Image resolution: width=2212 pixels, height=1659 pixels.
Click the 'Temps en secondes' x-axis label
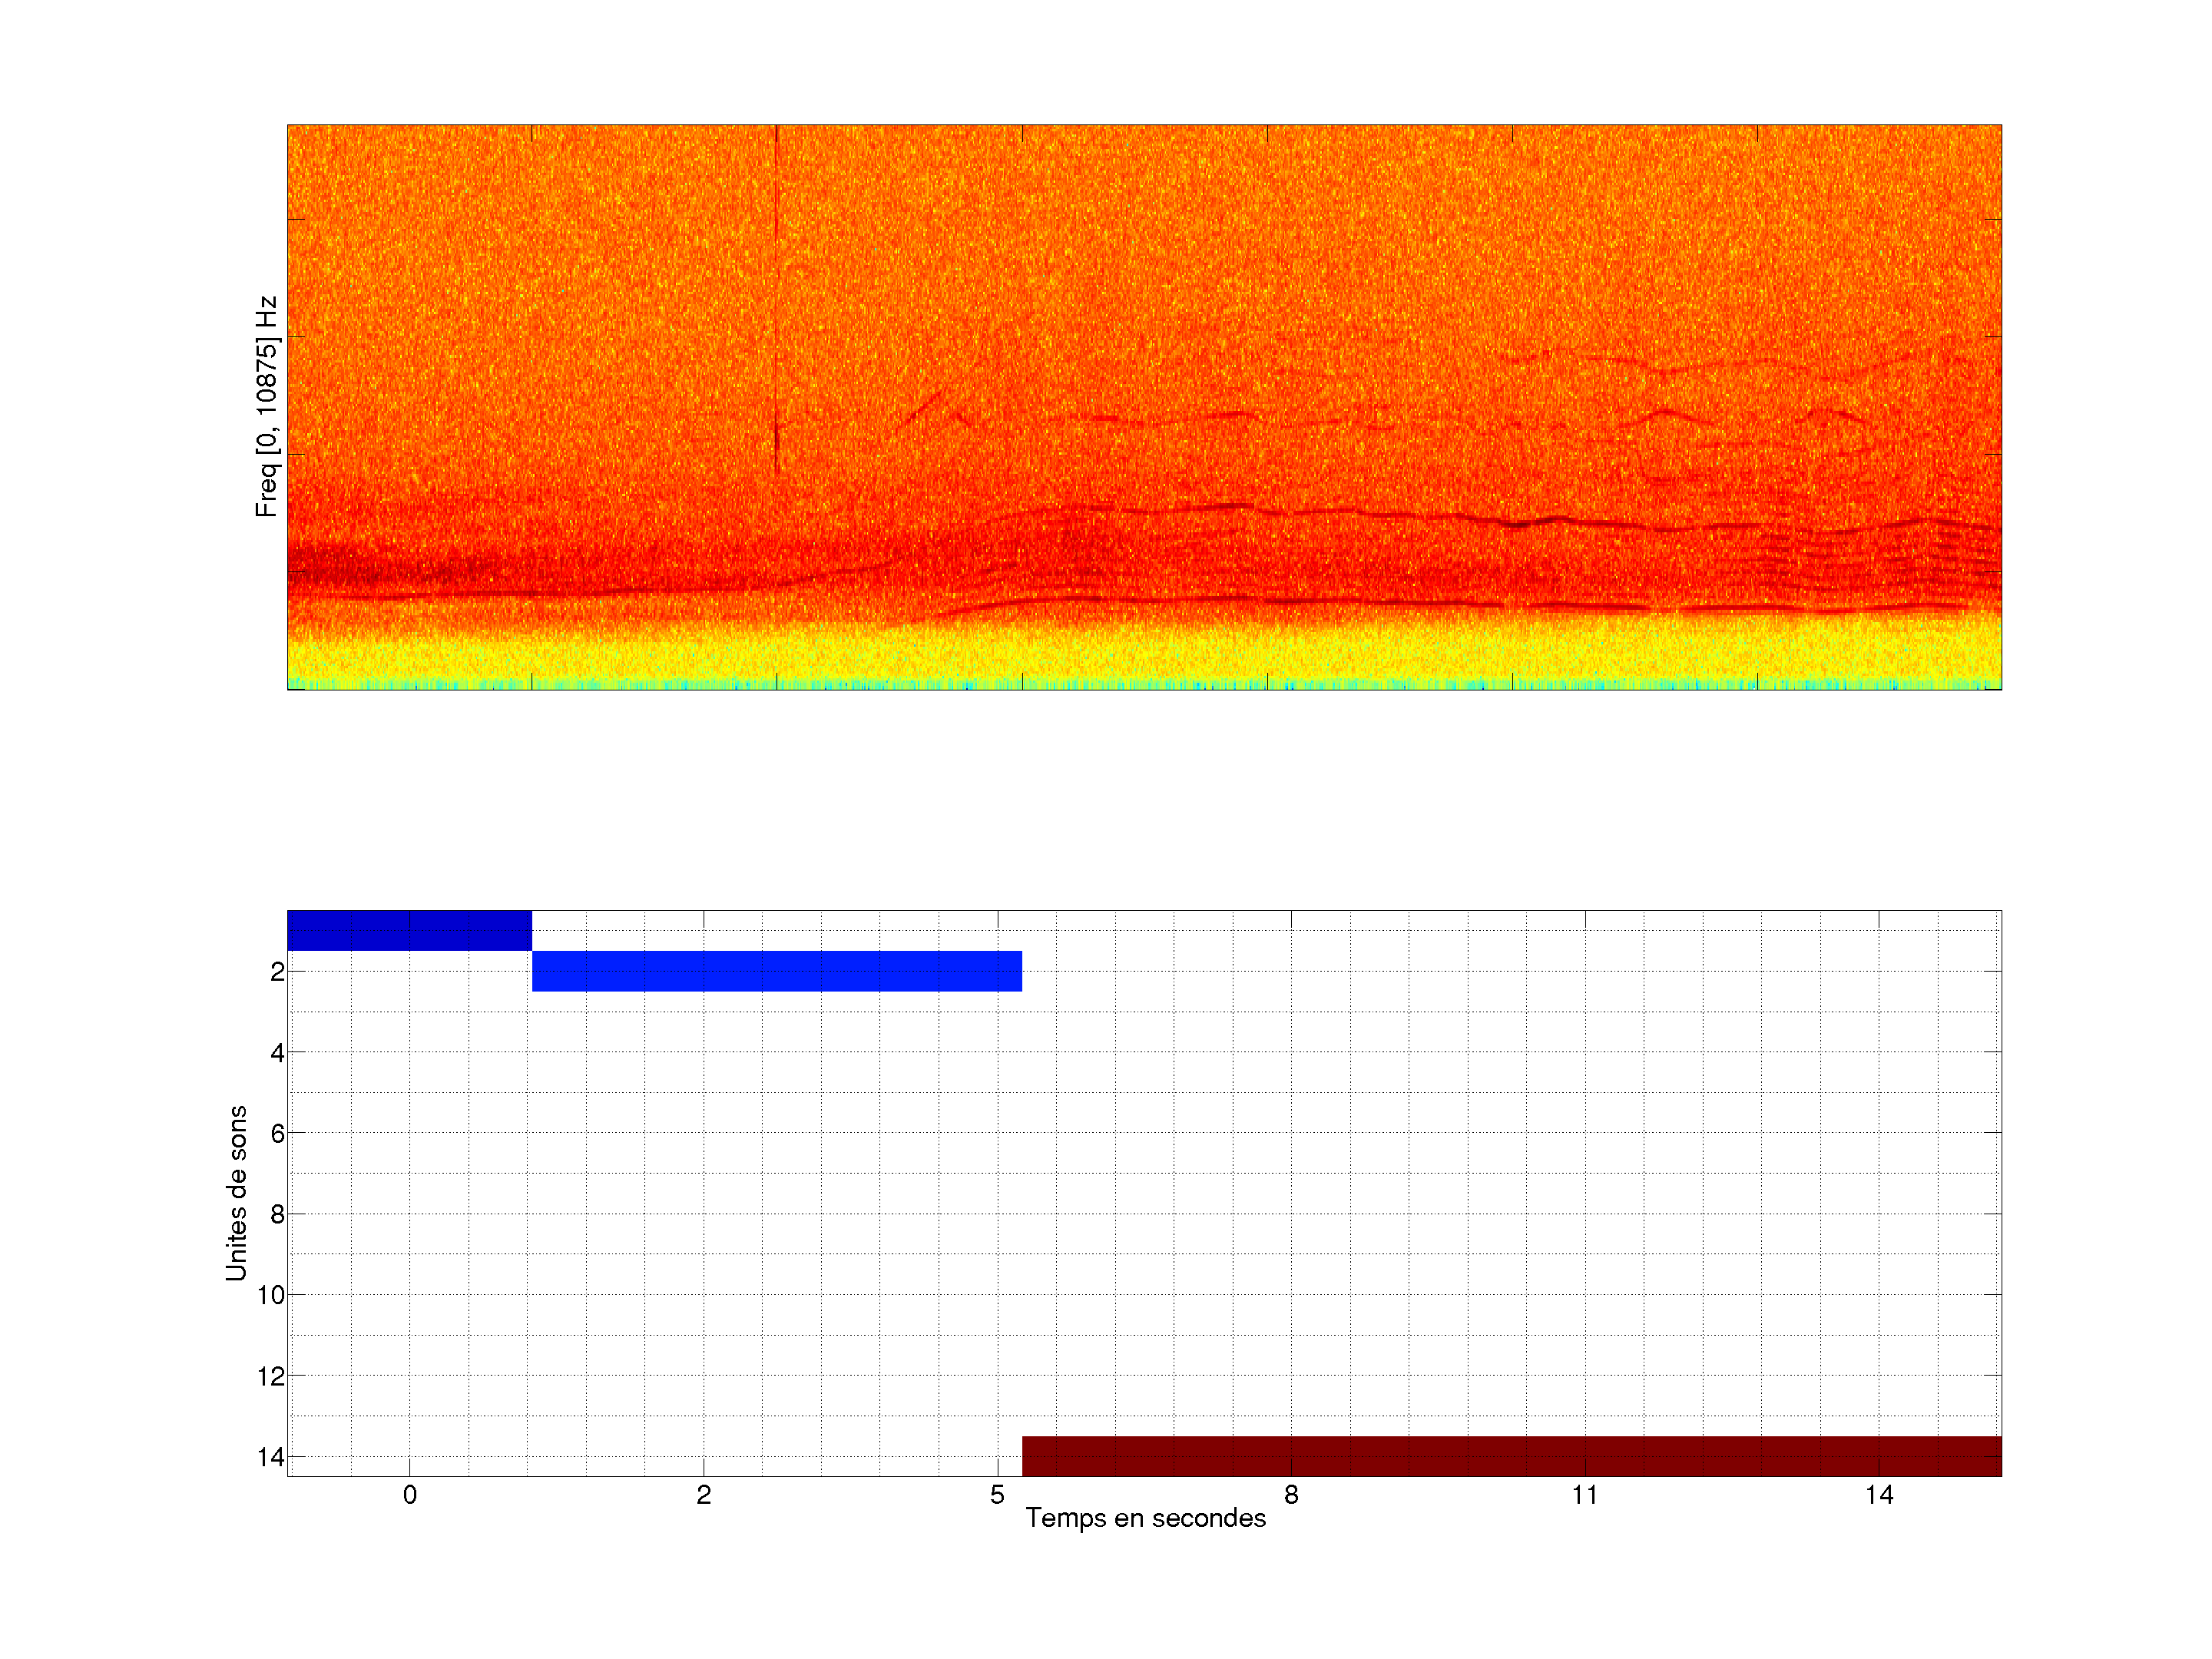(x=1145, y=1518)
